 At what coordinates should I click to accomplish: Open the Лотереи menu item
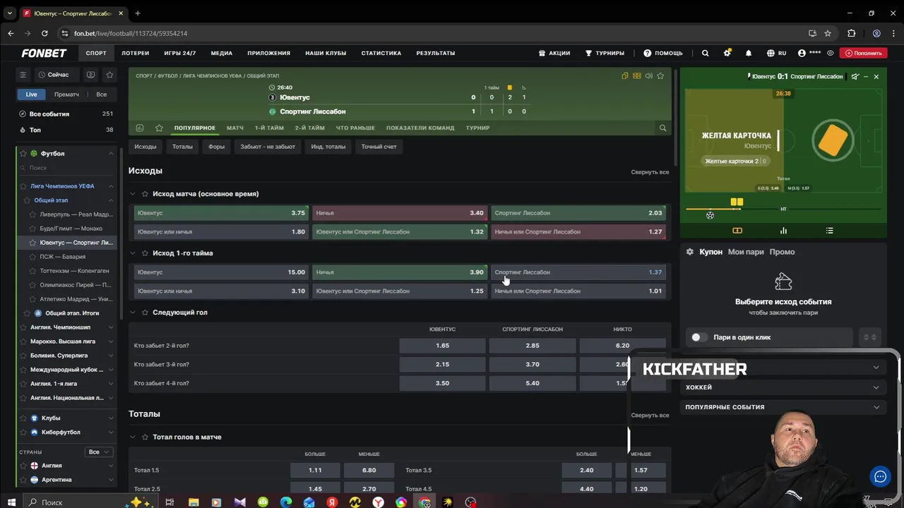[135, 53]
